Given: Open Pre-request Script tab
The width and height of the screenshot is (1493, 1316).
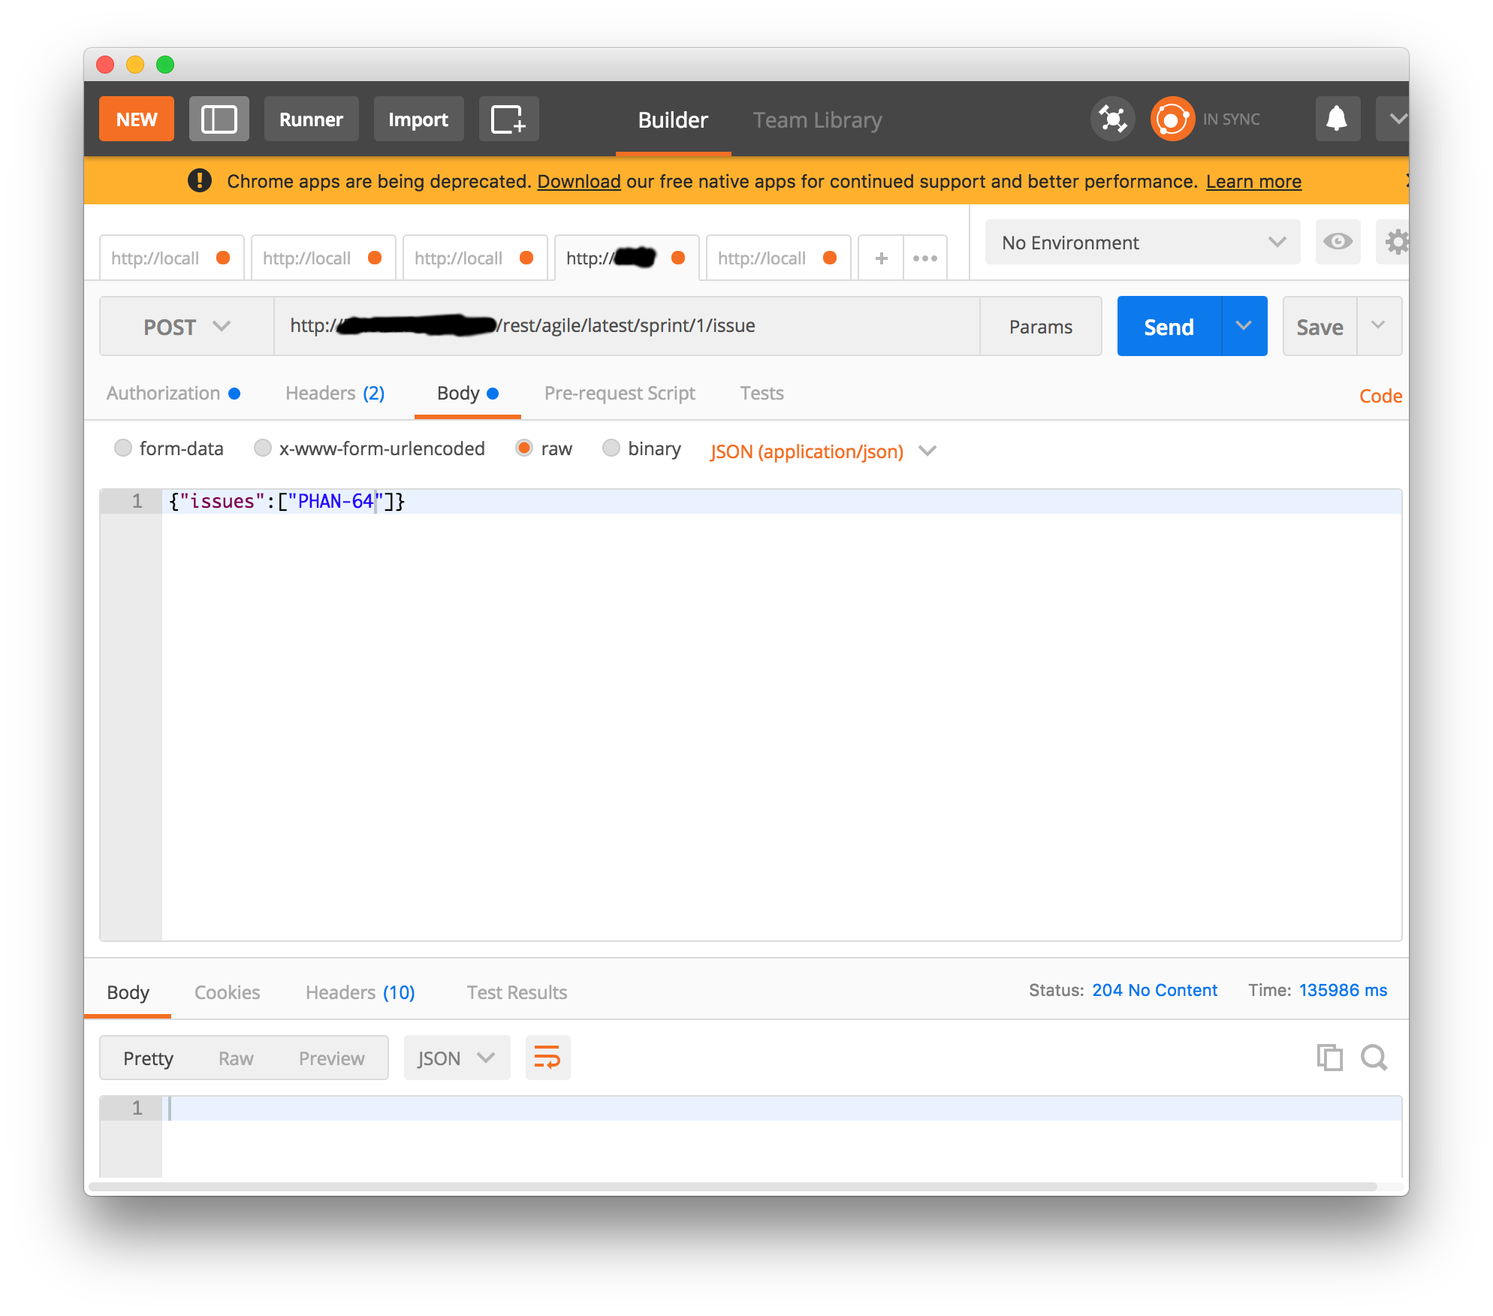Looking at the screenshot, I should point(620,394).
